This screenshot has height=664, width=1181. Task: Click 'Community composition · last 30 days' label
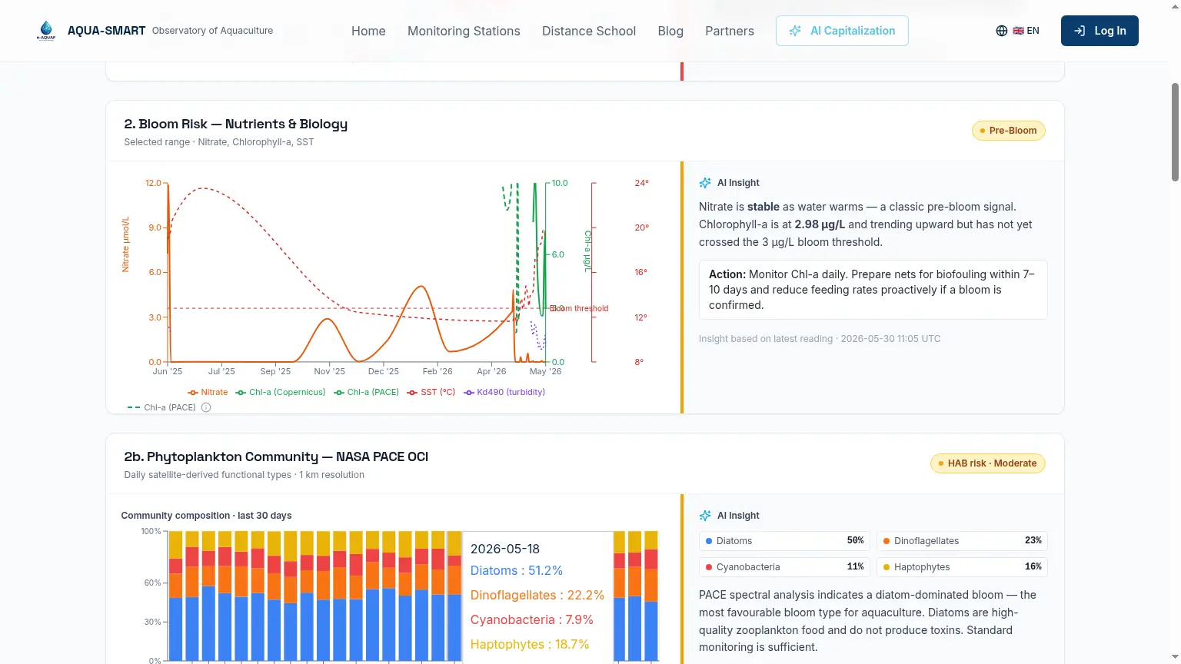coord(206,516)
